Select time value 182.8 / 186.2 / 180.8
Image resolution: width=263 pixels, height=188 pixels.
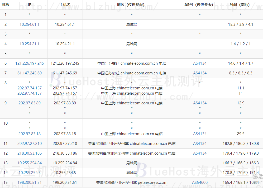241,143
